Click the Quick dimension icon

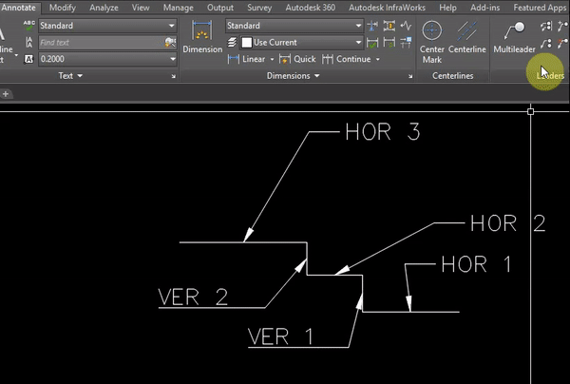285,59
